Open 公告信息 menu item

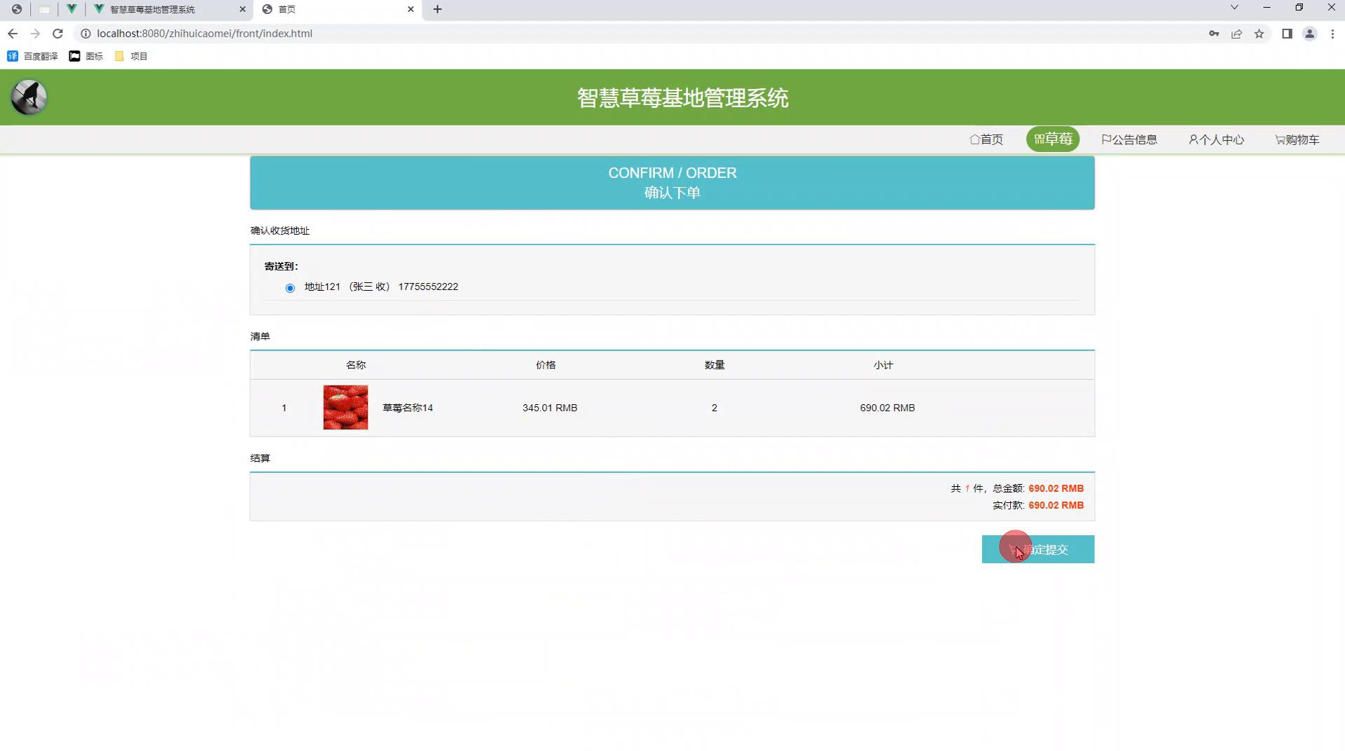[1129, 139]
